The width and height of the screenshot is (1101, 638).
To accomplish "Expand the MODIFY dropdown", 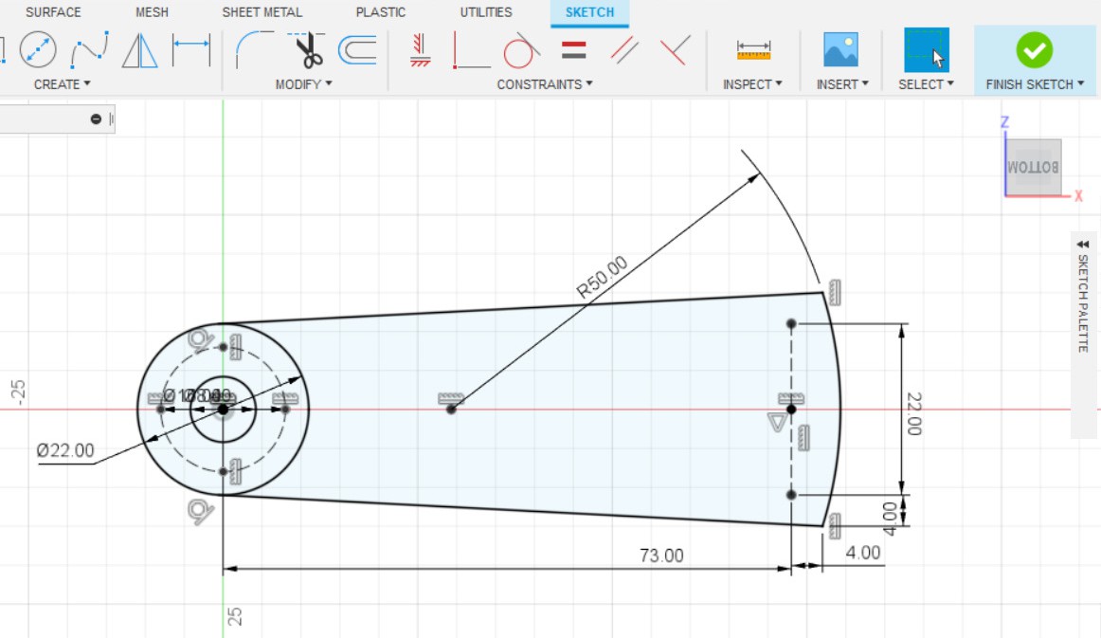I will [303, 84].
